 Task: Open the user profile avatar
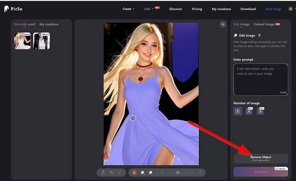coord(290,9)
